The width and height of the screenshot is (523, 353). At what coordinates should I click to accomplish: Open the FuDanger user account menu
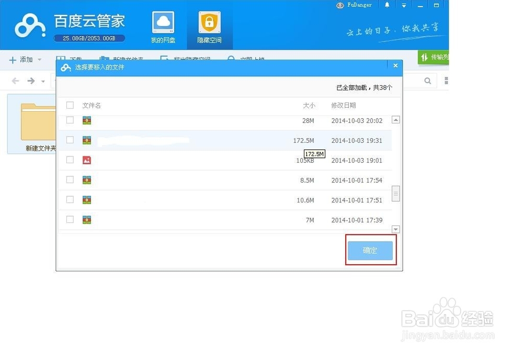pos(354,5)
